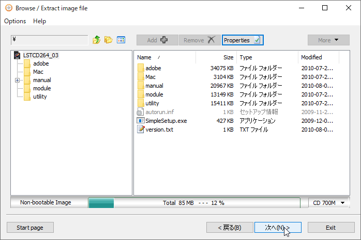Click the SimpleSetup.exe application icon
Screen dimensions: 361x240
141,121
